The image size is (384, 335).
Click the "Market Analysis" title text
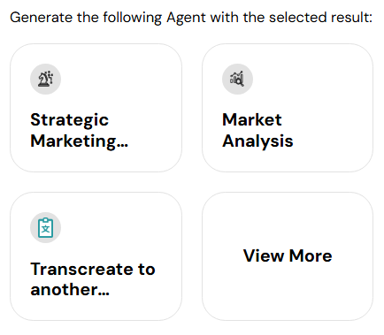[257, 131]
